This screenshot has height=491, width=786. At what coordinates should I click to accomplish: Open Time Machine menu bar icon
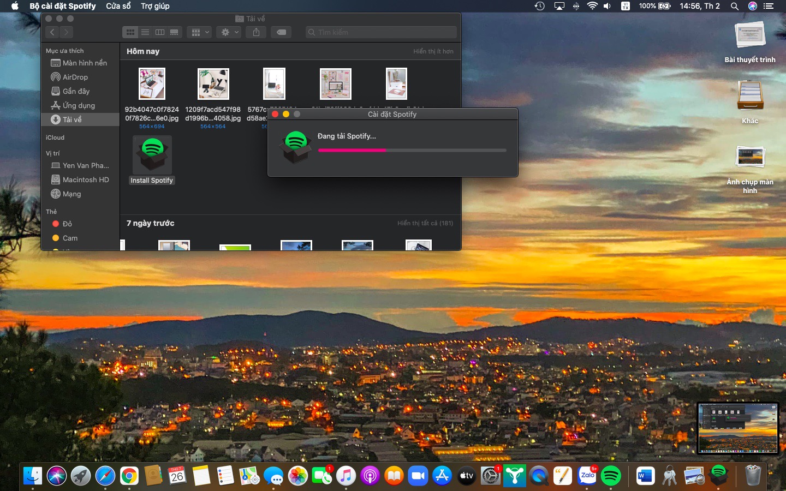coord(539,6)
